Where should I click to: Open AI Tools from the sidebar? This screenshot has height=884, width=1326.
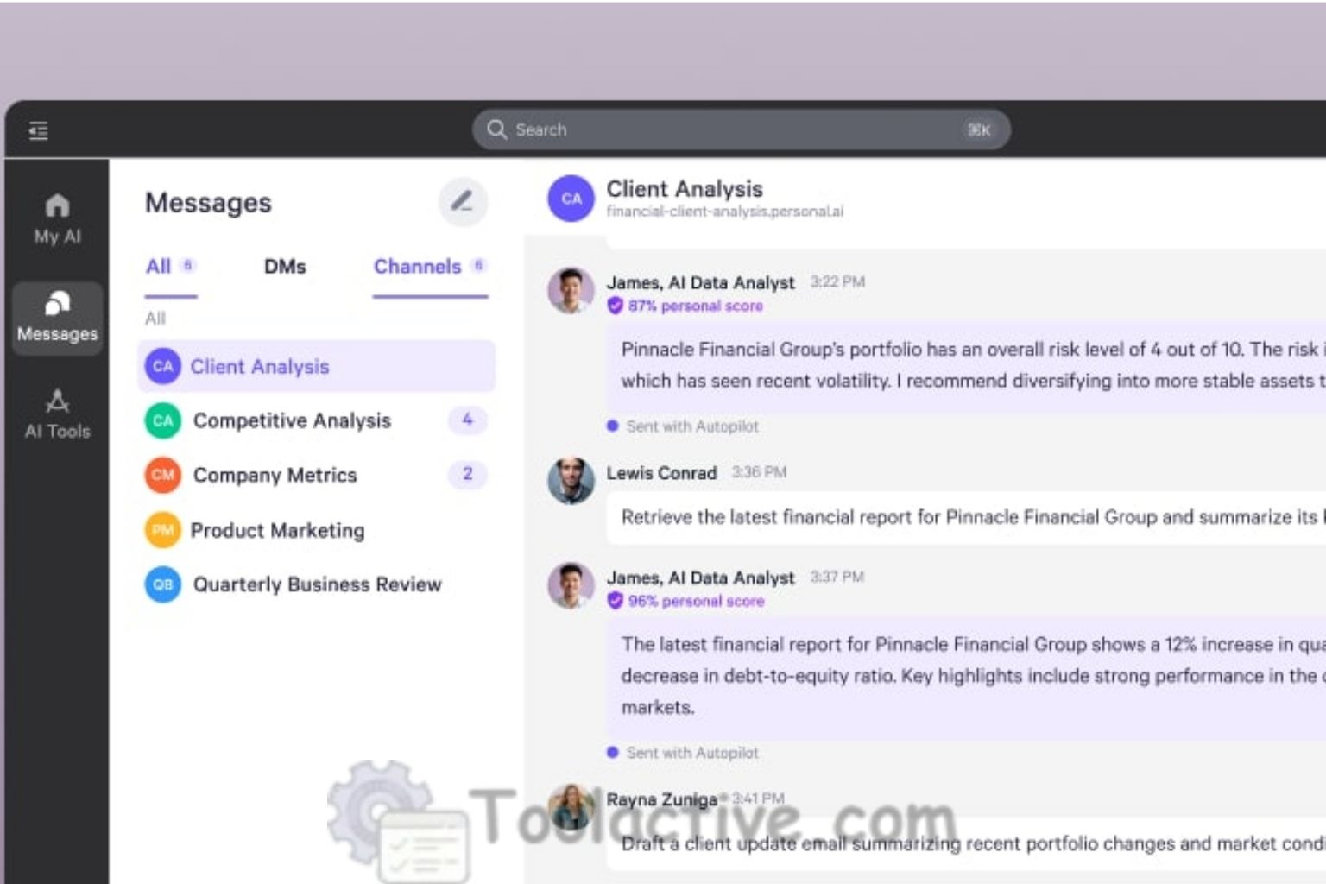coord(56,413)
